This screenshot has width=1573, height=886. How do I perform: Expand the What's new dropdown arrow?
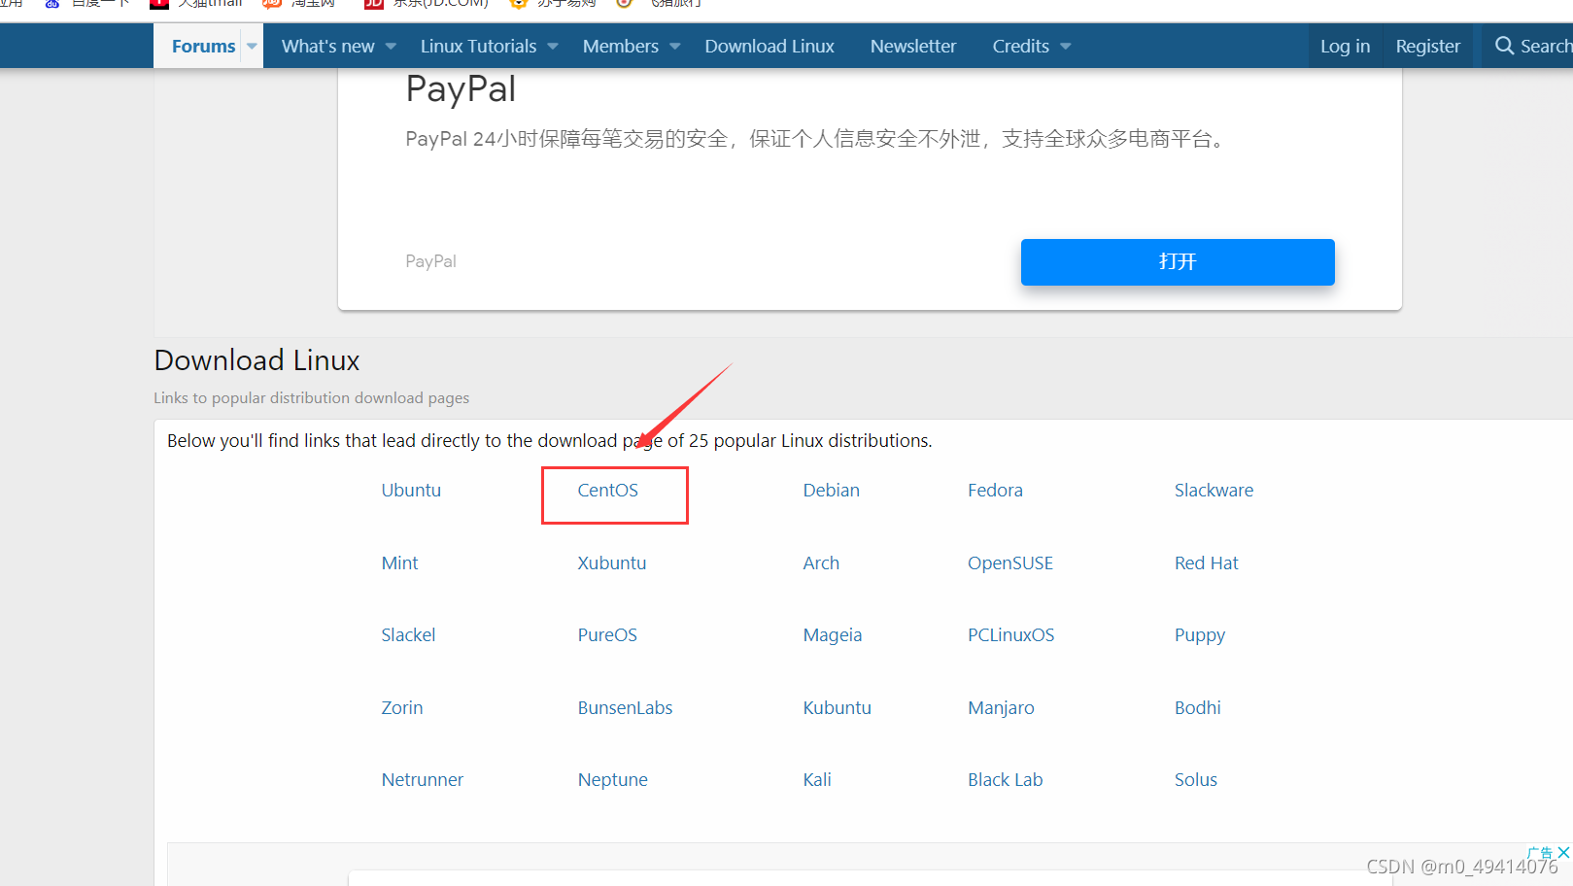391,46
